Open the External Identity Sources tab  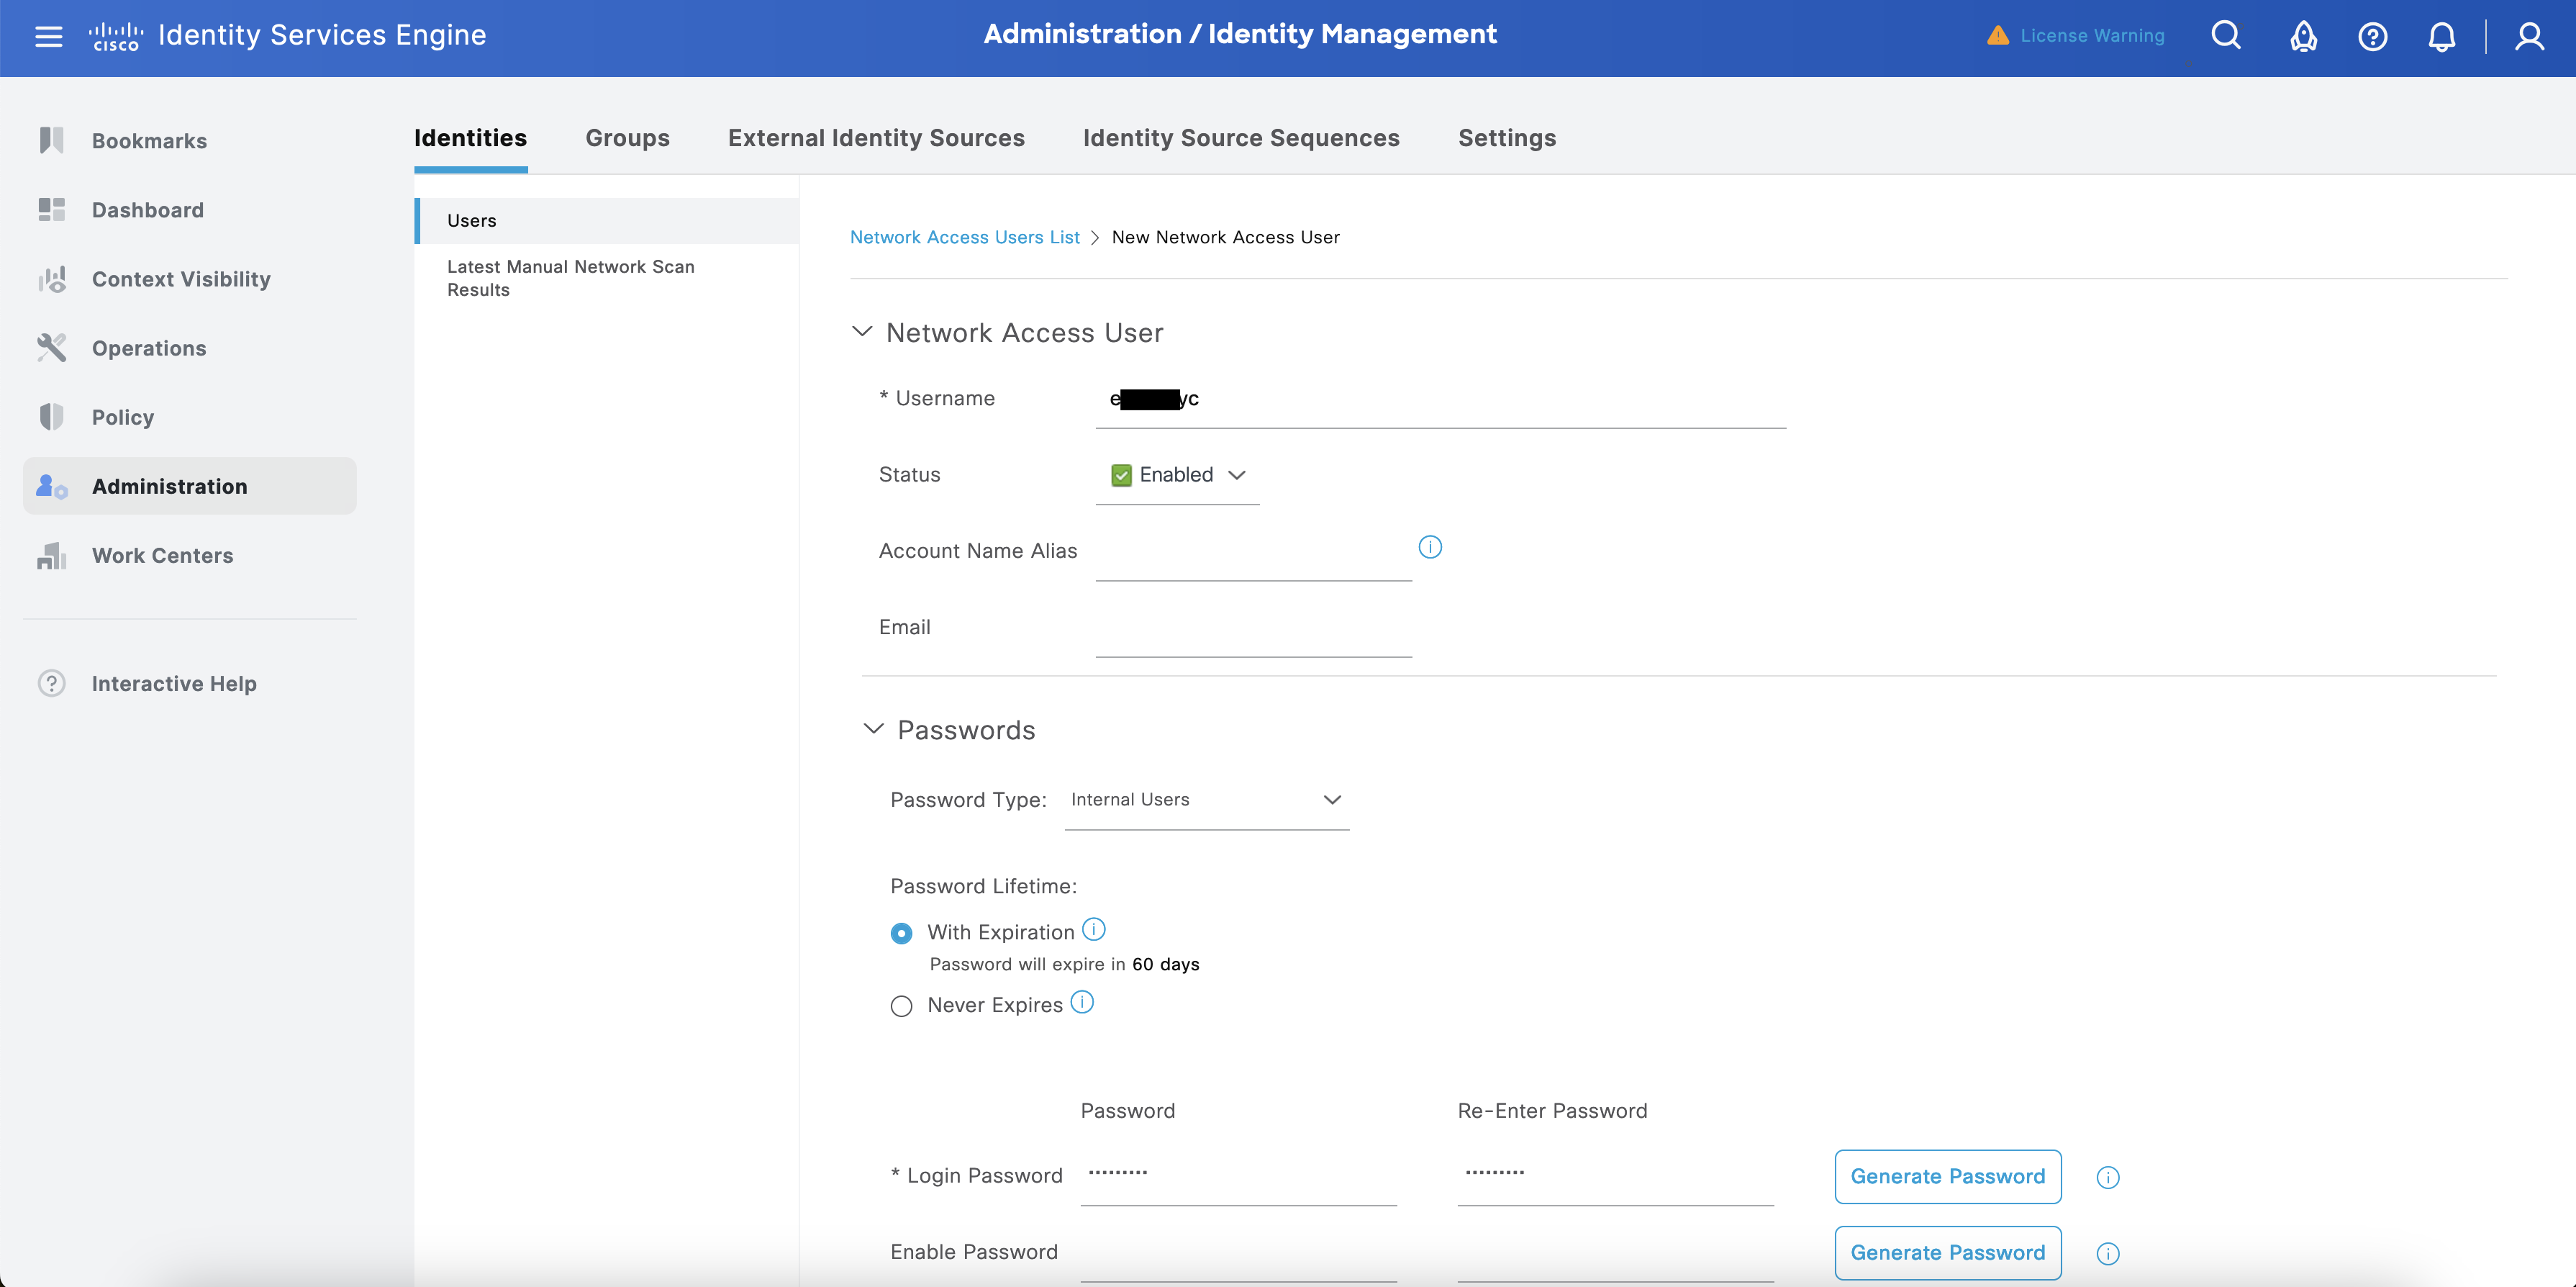point(876,138)
